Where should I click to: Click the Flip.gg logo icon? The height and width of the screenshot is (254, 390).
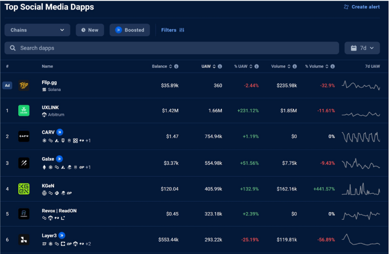coord(24,85)
